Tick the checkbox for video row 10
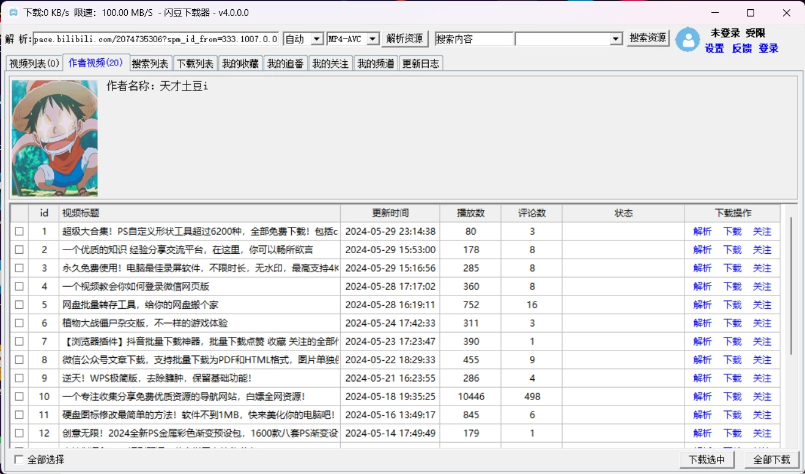 click(x=20, y=396)
